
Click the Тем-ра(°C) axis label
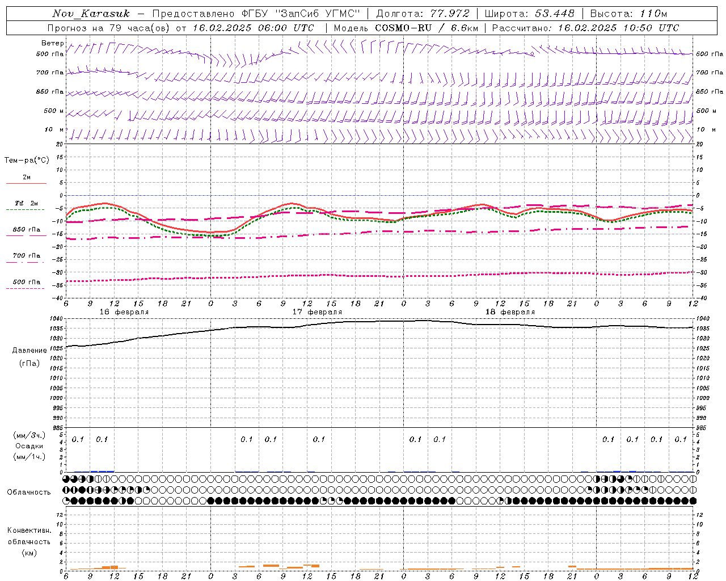[x=27, y=161]
